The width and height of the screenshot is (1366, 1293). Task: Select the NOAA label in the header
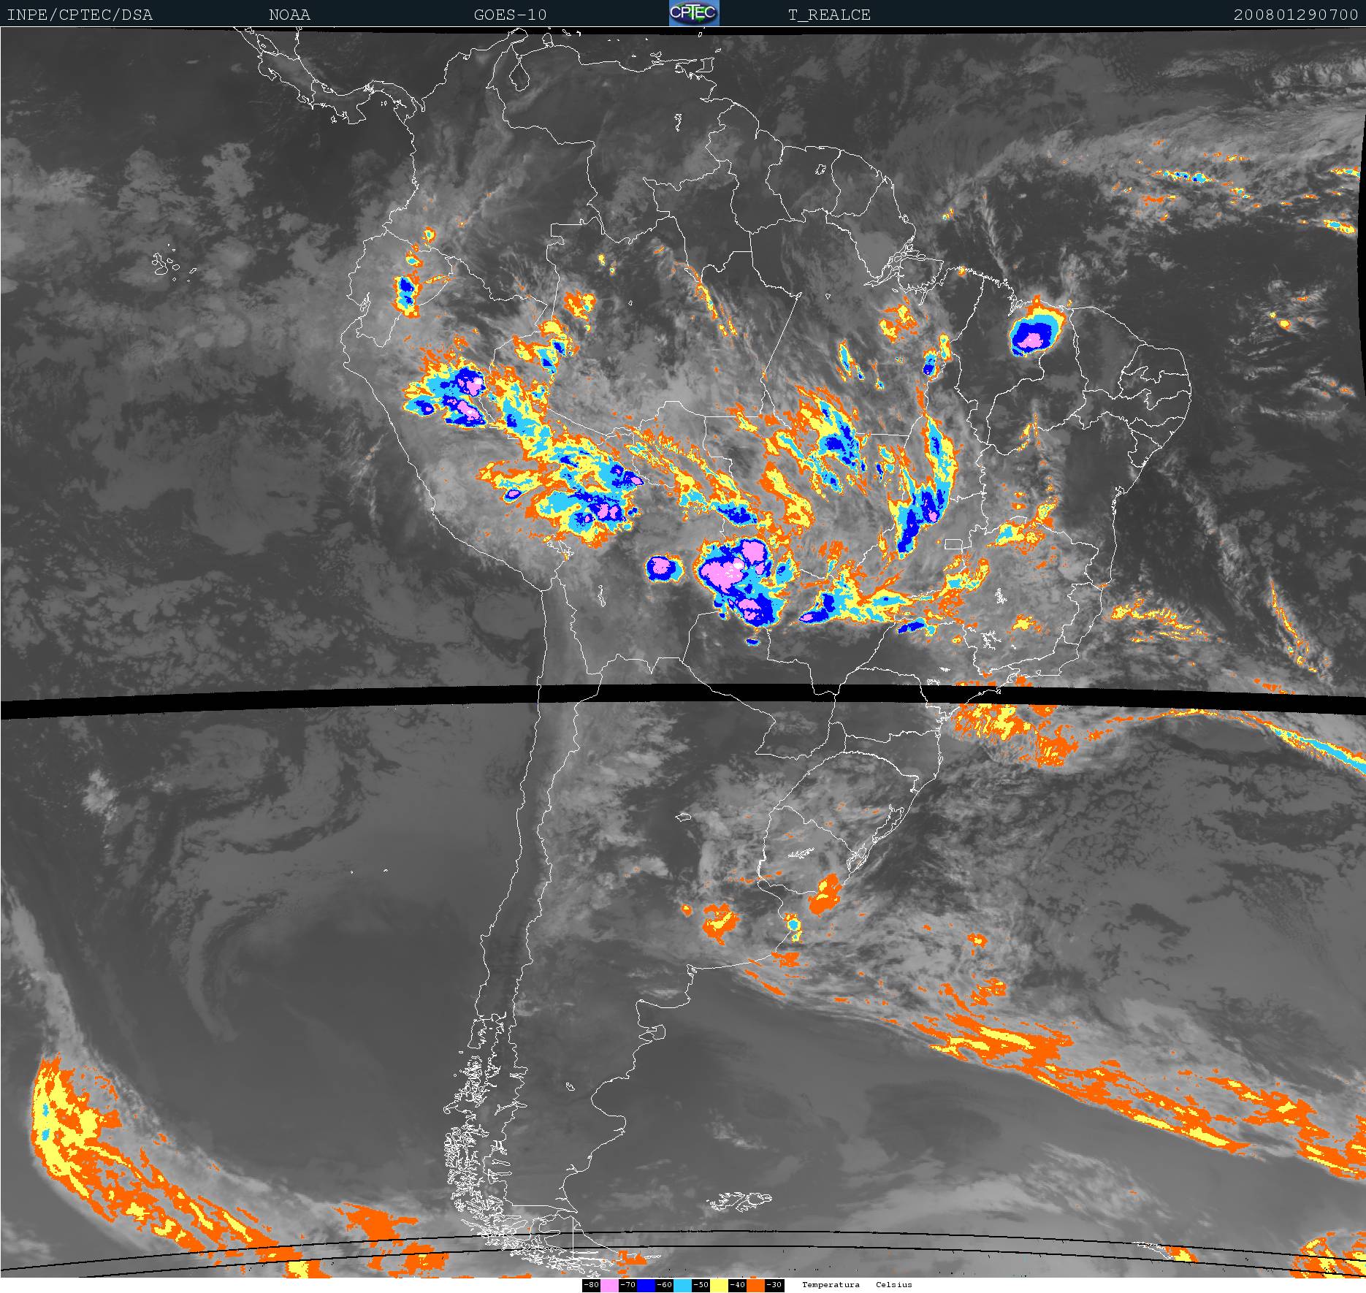289,15
